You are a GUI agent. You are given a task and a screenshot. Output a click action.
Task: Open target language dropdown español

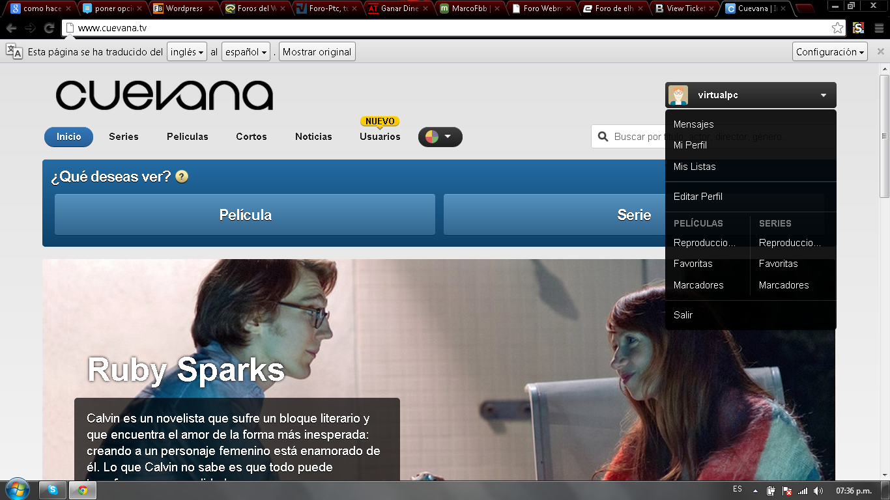(246, 52)
